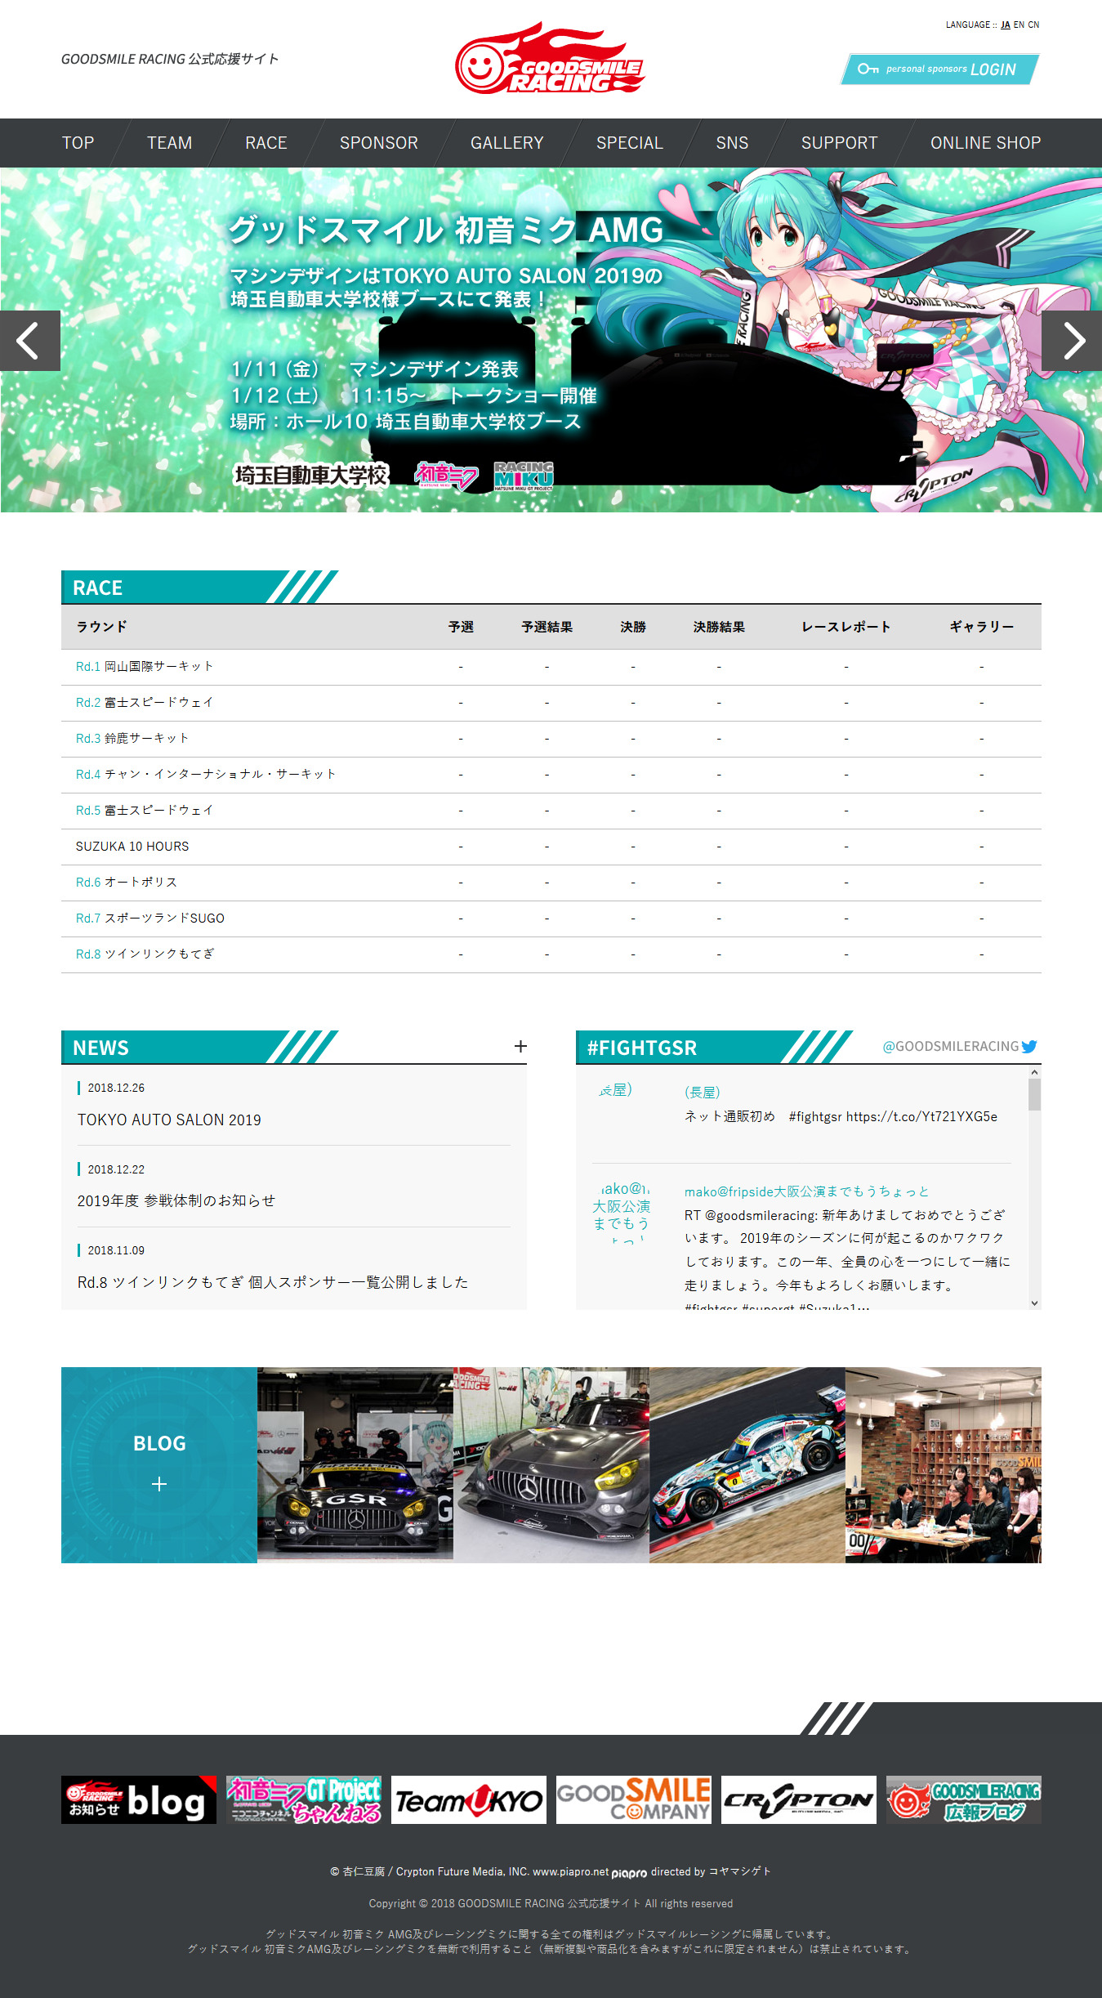This screenshot has width=1102, height=1998.
Task: Open blog photo of meeting room
Action: 944,1465
